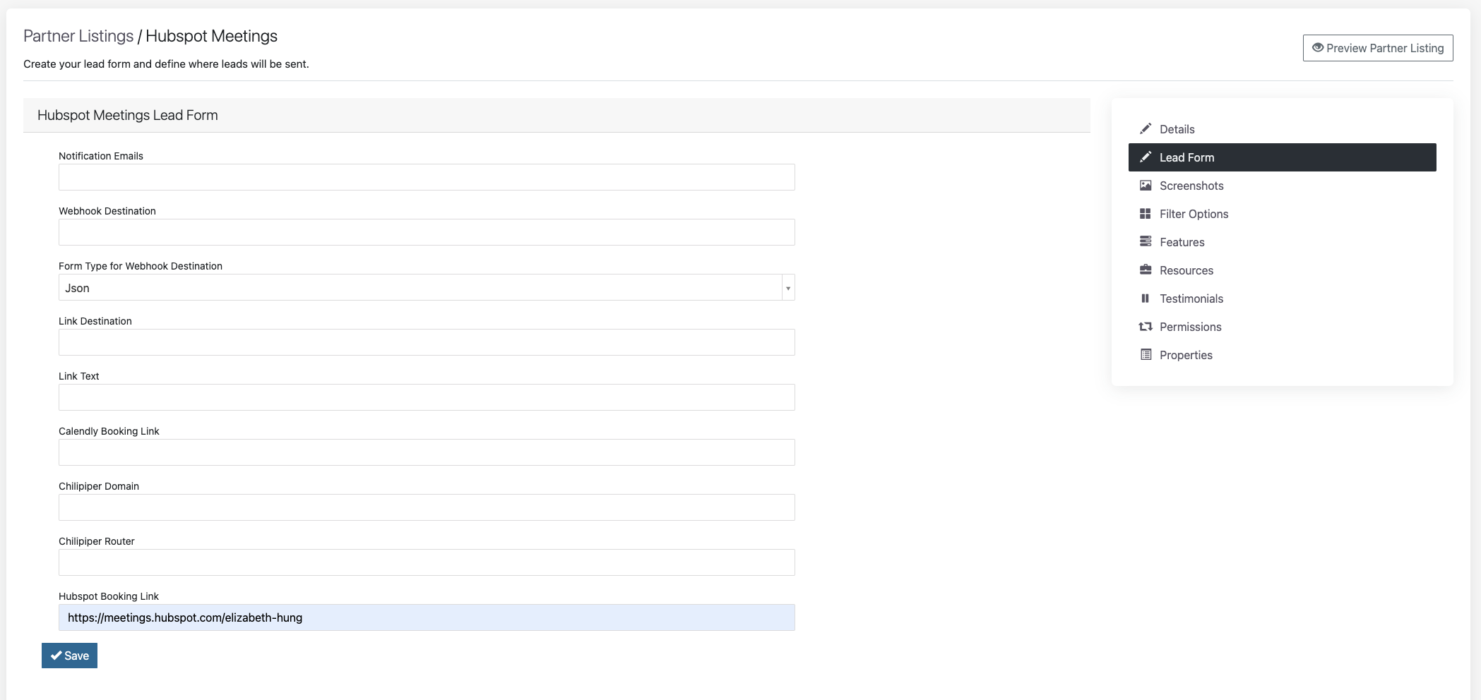Screen dimensions: 1481x700
Task: Focus the Chilipiper Router input
Action: (x=427, y=562)
